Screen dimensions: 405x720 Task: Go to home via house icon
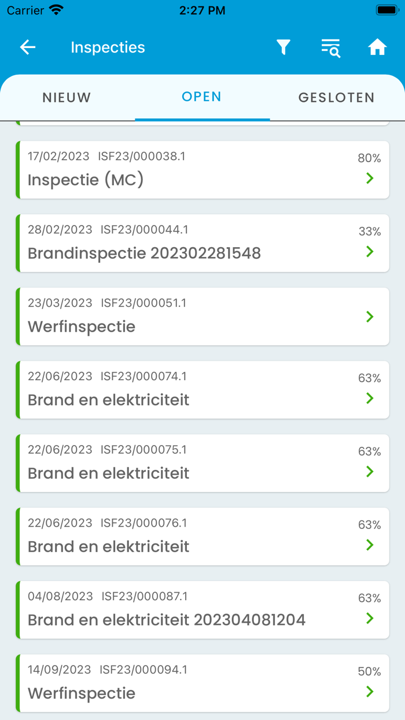point(377,47)
